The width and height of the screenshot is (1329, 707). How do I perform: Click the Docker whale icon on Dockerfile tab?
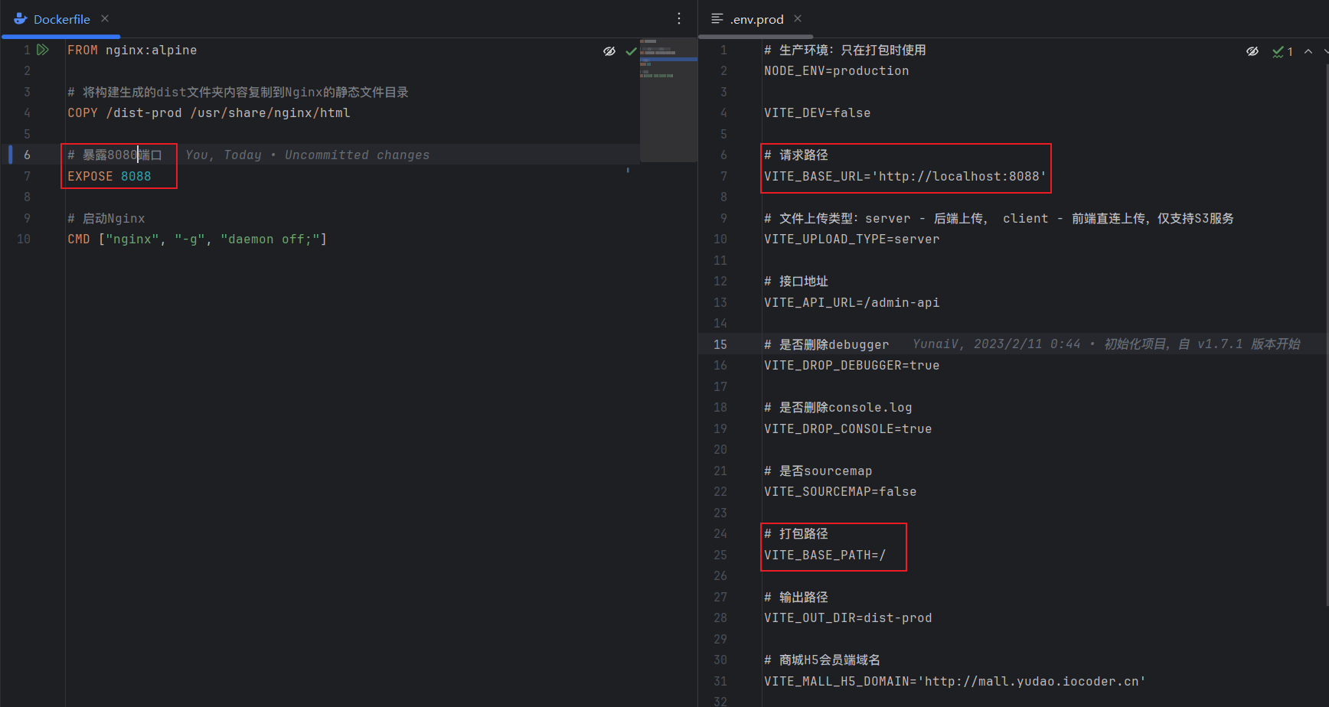point(21,19)
